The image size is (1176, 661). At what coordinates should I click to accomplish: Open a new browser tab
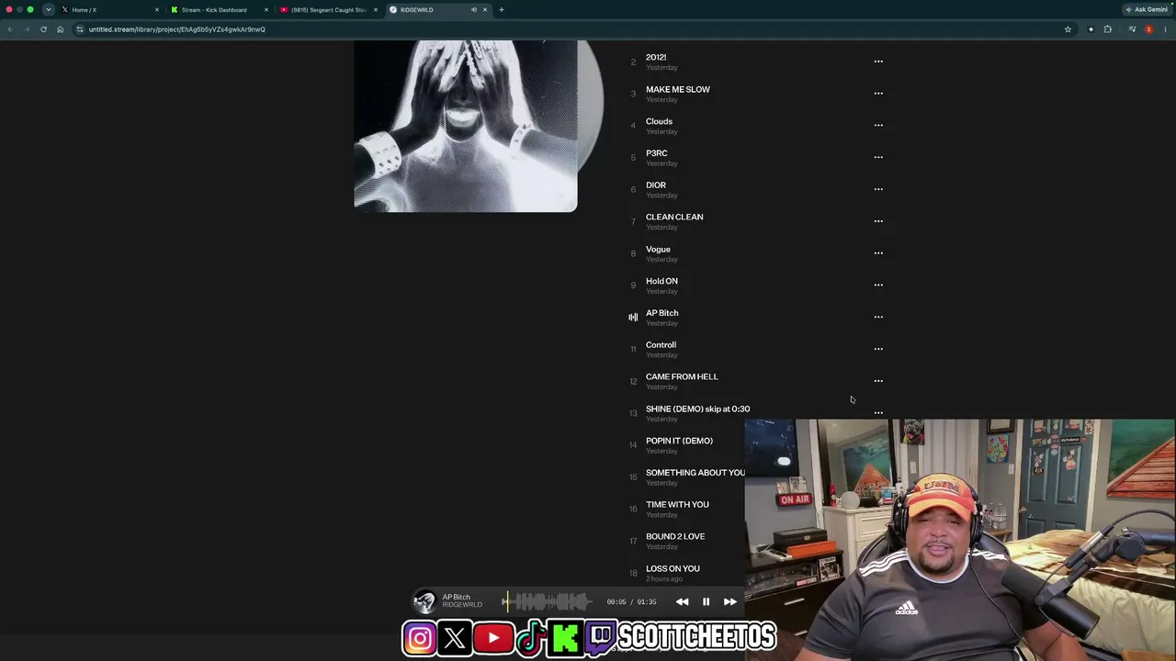tap(502, 10)
